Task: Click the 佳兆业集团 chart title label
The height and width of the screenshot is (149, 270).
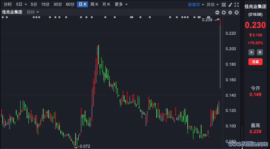Action: [x=12, y=12]
